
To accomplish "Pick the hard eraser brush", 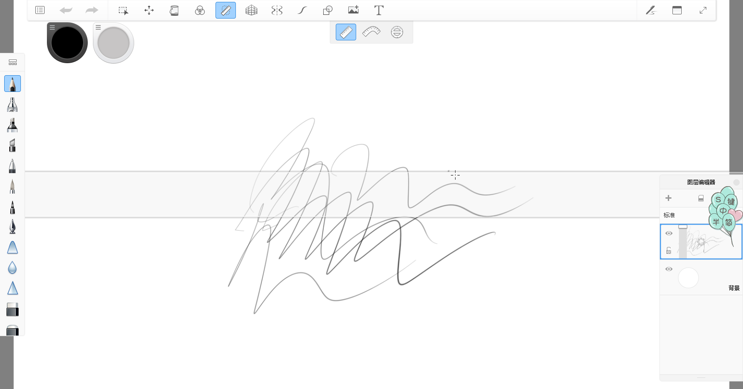I will 13,310.
